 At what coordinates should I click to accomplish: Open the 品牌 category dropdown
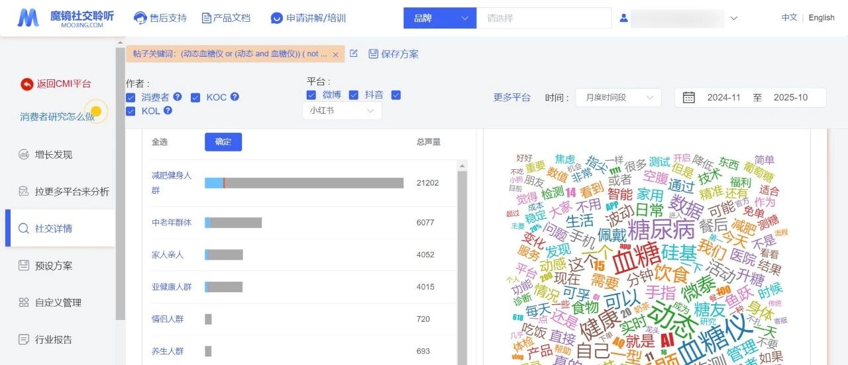tap(440, 18)
